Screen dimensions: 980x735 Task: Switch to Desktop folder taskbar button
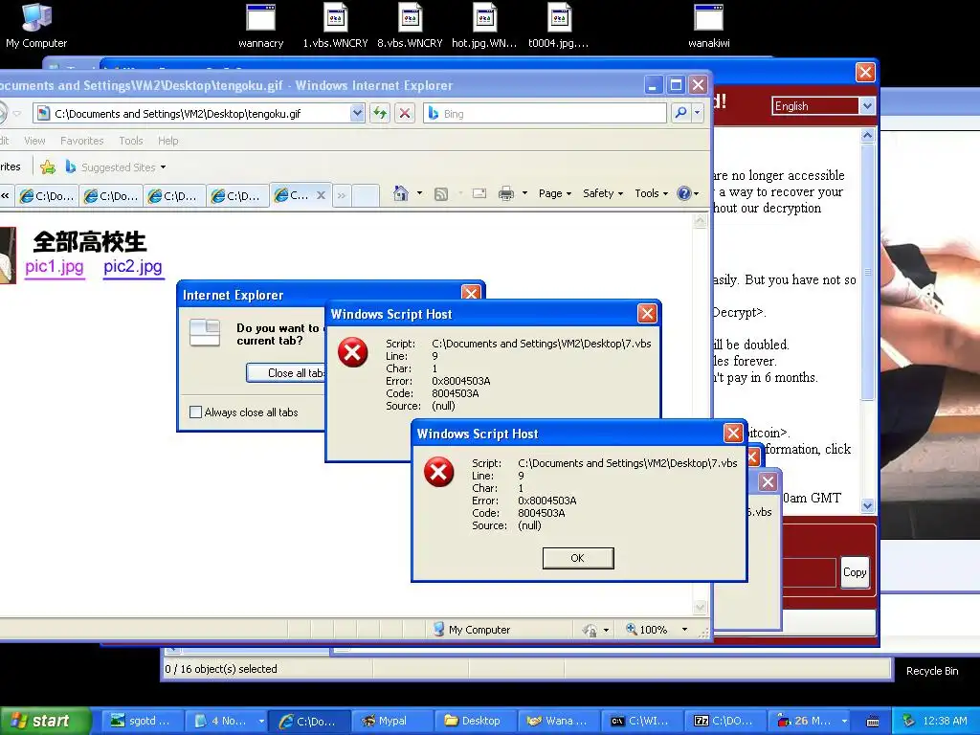click(475, 721)
